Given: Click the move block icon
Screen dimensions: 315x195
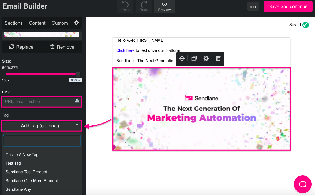Looking at the screenshot, I should [182, 59].
